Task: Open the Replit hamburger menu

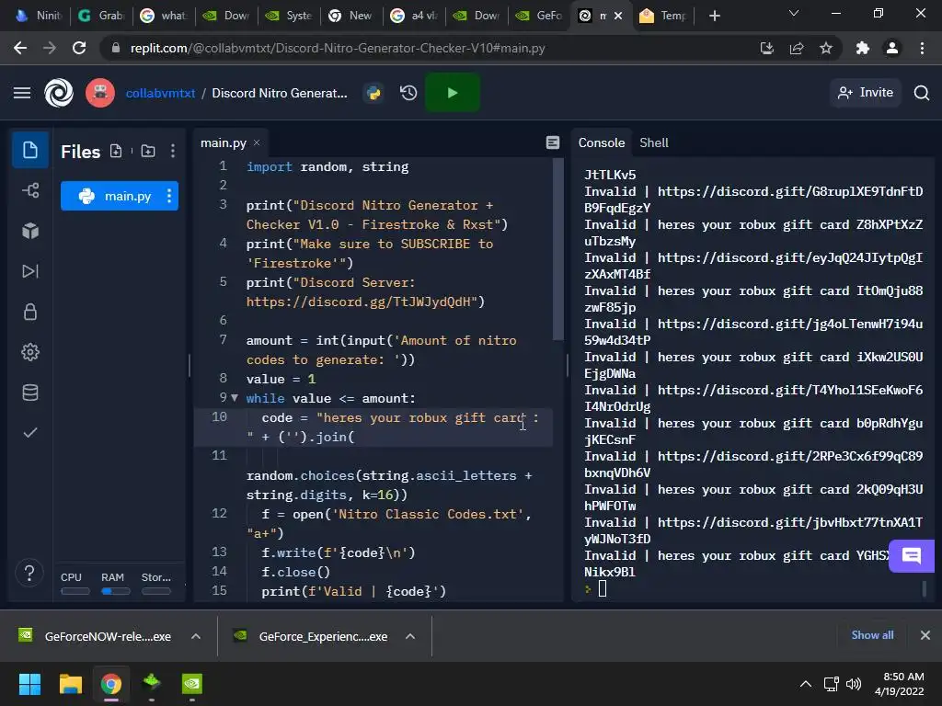Action: (x=22, y=93)
